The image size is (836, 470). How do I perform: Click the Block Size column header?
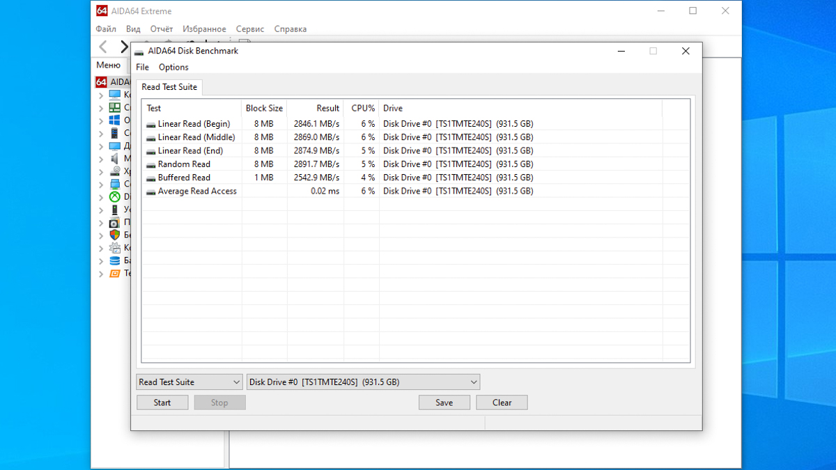click(265, 109)
